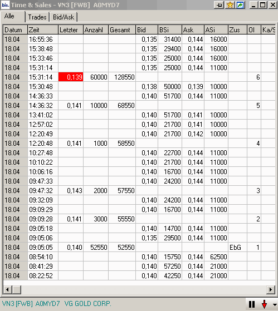Click the 128550 Gesamt cell
The height and width of the screenshot is (311, 278).
click(122, 77)
